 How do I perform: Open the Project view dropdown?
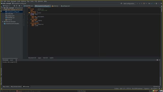coord(7,6)
